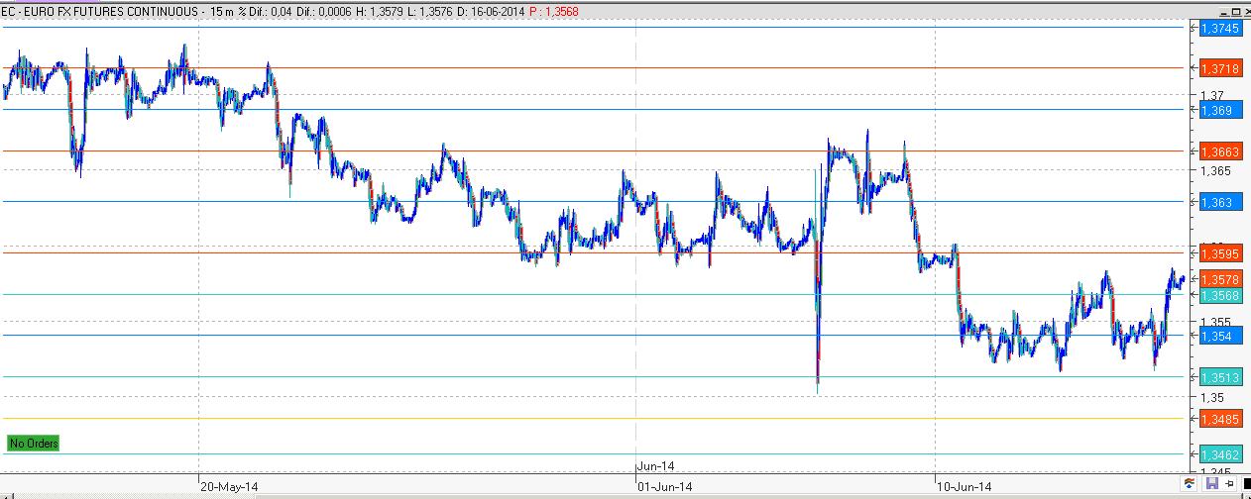Select the 1,3718 orange price label

pyautogui.click(x=1219, y=69)
